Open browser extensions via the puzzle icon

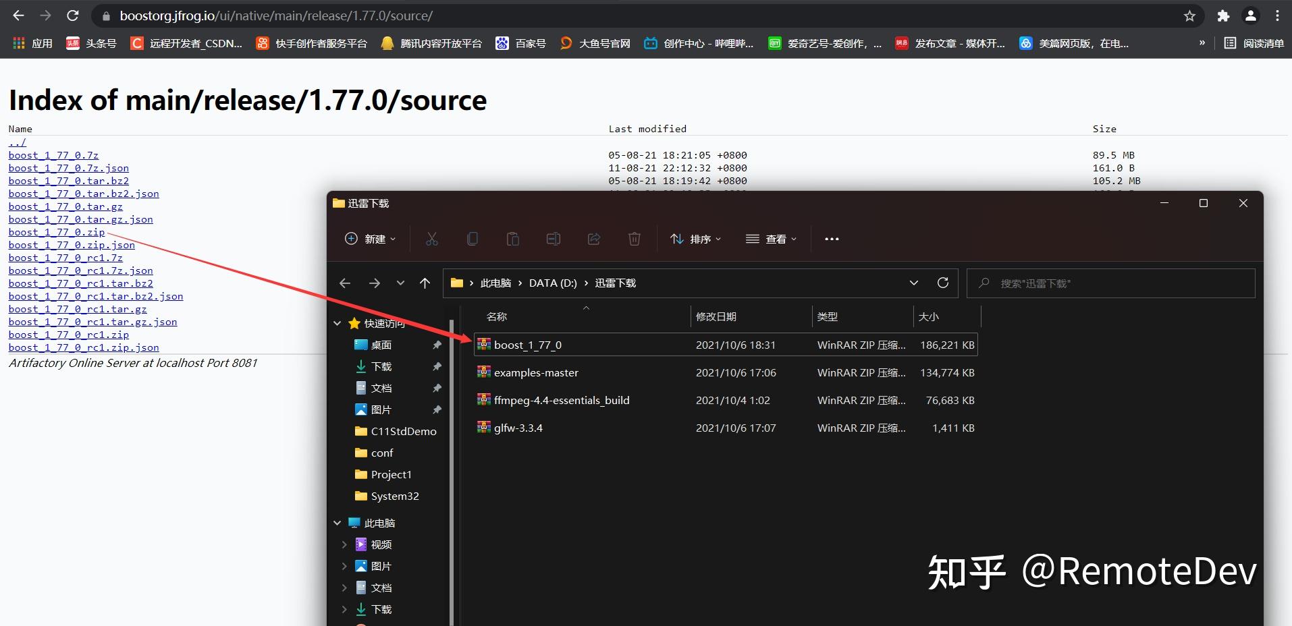1223,15
